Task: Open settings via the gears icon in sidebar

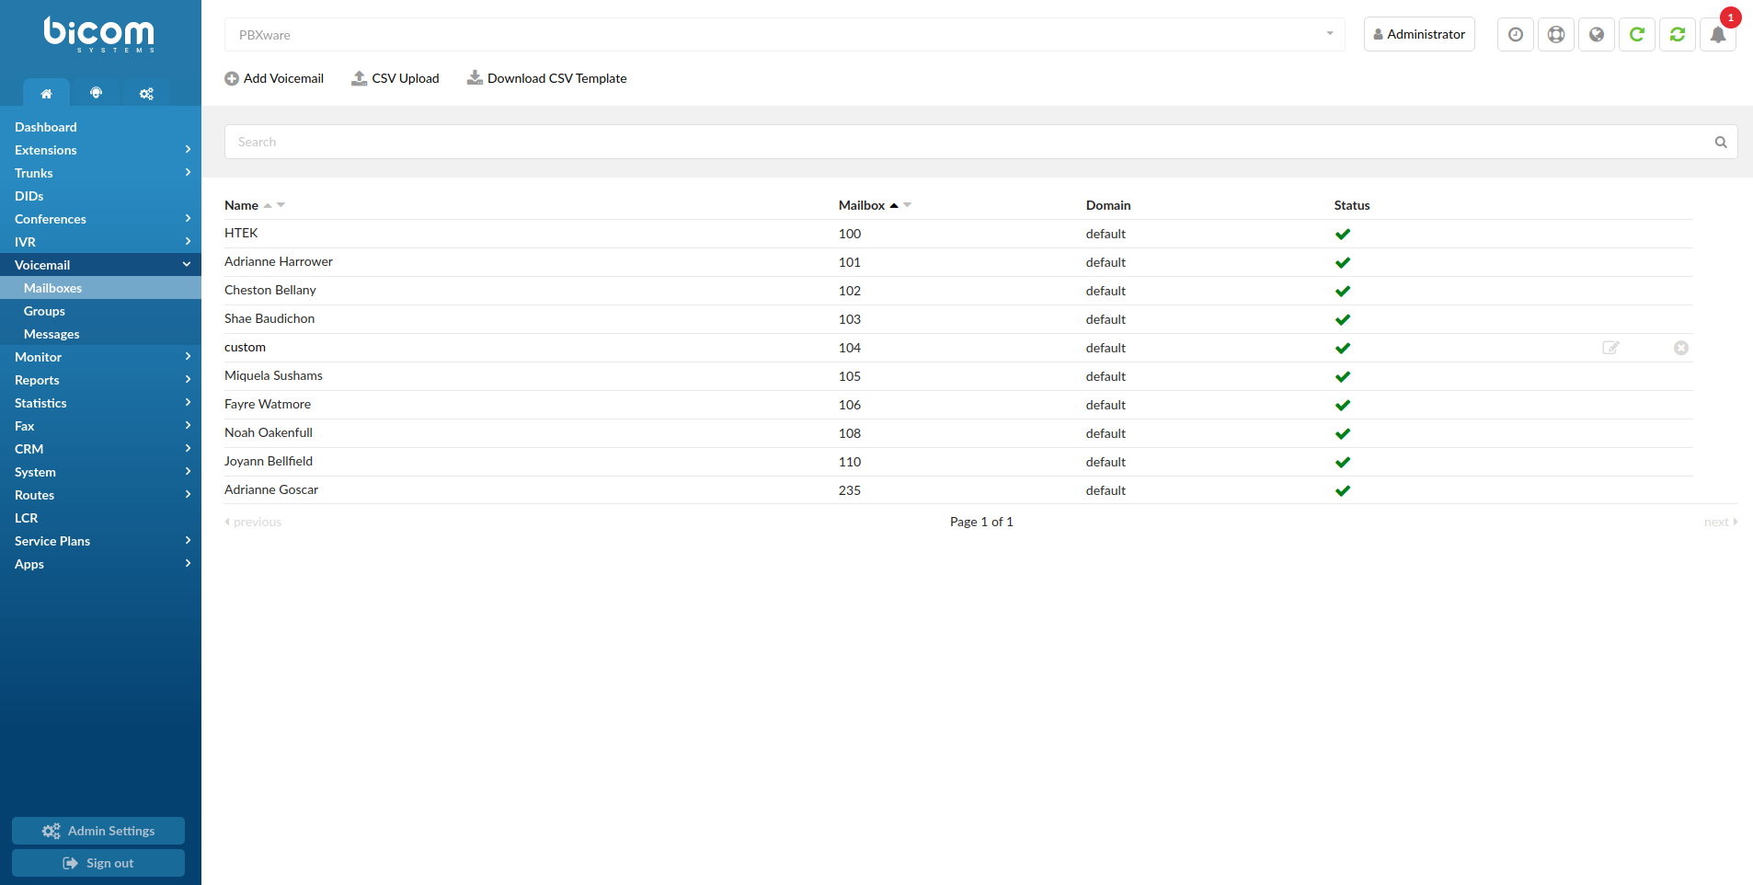Action: (x=145, y=93)
